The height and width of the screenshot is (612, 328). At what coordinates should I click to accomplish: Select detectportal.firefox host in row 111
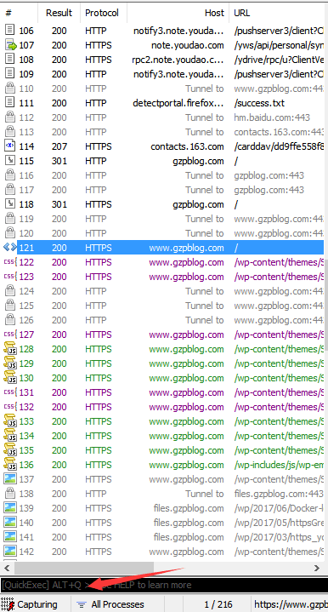pos(178,103)
